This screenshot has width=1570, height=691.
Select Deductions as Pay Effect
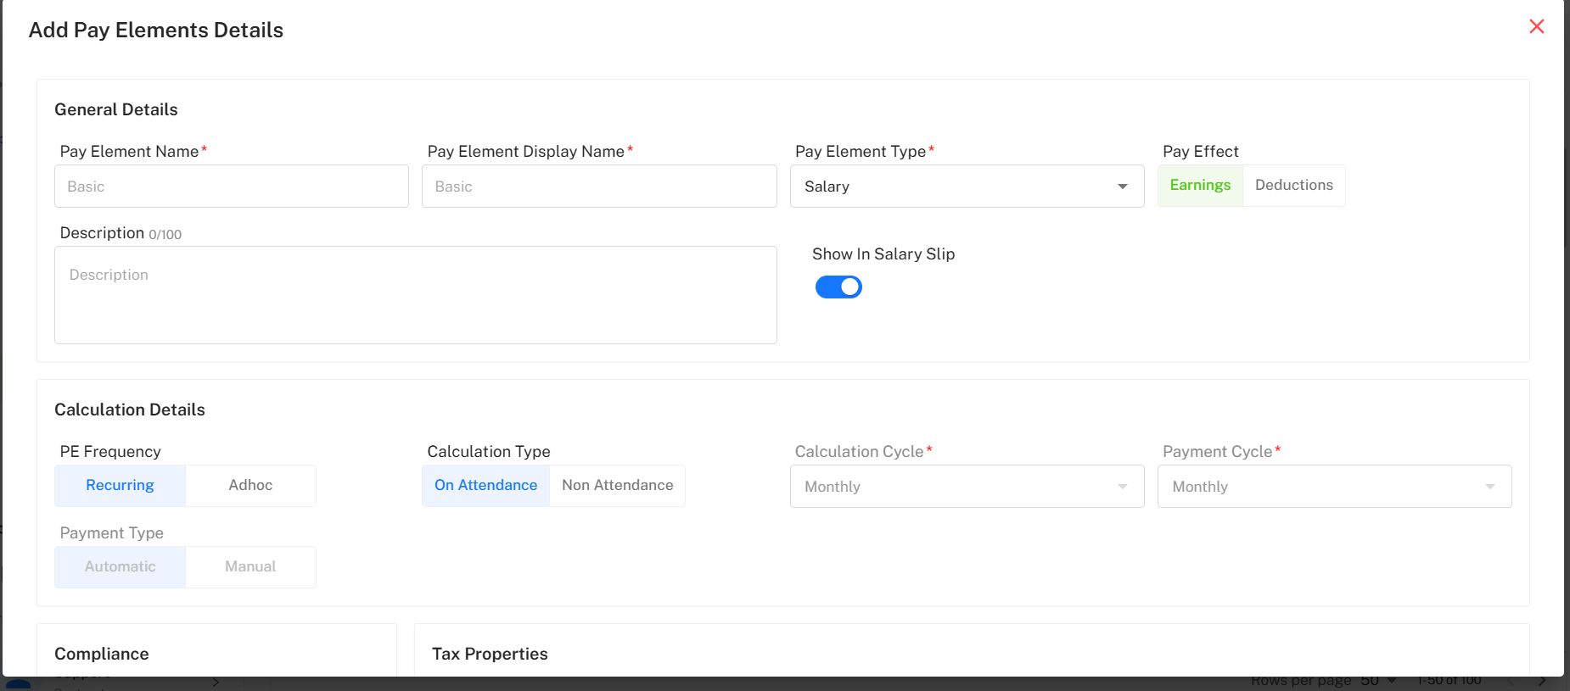click(x=1293, y=186)
